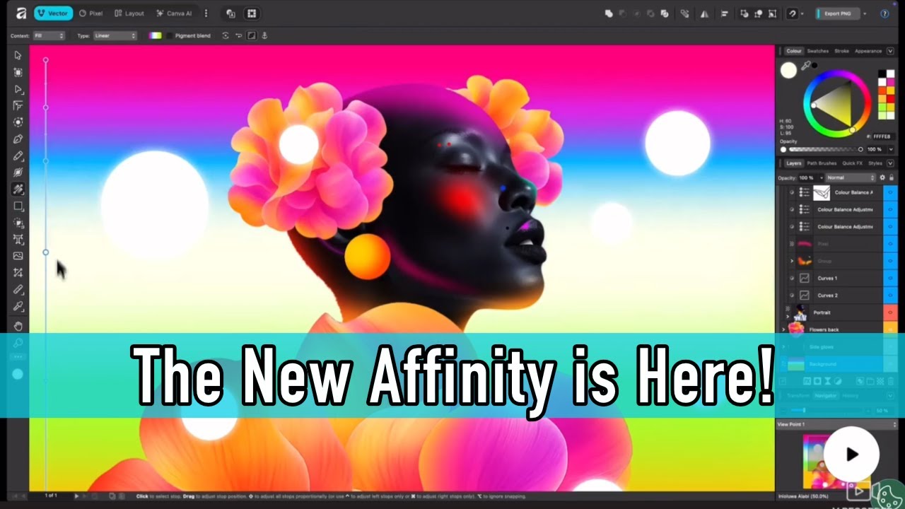Switch to the Styles tab

[x=875, y=163]
